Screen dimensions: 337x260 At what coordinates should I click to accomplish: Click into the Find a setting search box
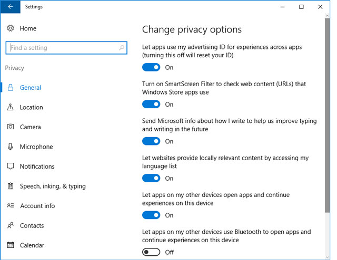pos(66,48)
